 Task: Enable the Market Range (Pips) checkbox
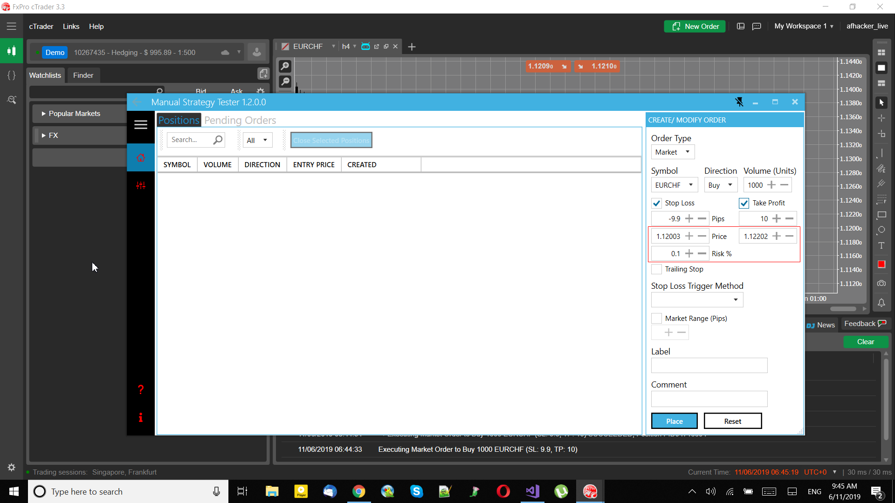point(656,319)
